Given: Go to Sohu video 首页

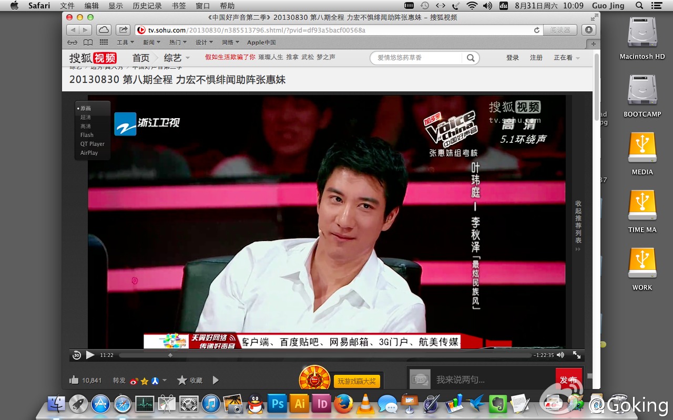Looking at the screenshot, I should (x=141, y=58).
